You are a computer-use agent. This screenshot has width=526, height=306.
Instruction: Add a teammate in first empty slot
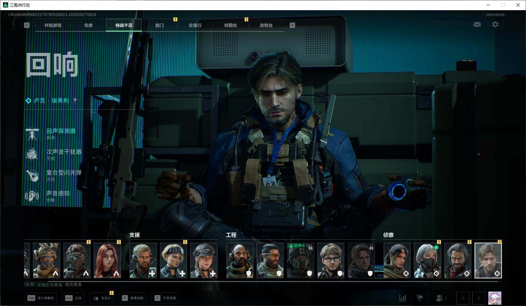463,298
